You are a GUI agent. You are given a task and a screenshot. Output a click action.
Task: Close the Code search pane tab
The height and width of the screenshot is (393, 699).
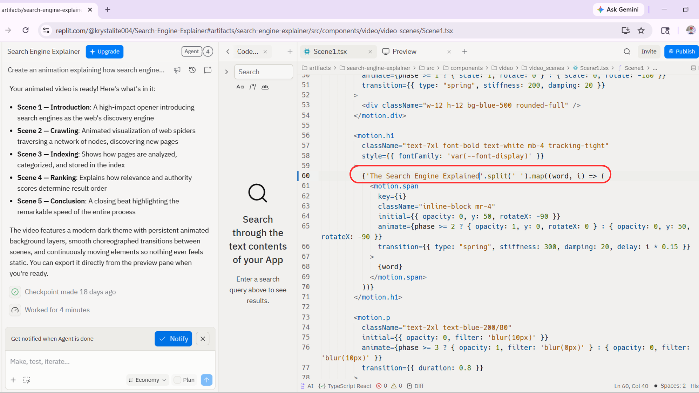[265, 52]
